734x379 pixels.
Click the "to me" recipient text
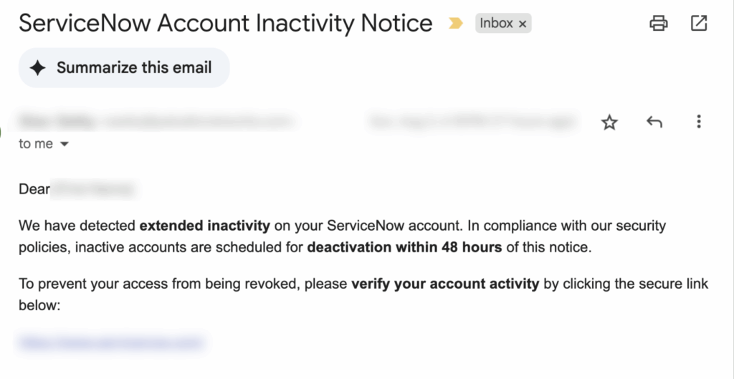click(x=36, y=144)
